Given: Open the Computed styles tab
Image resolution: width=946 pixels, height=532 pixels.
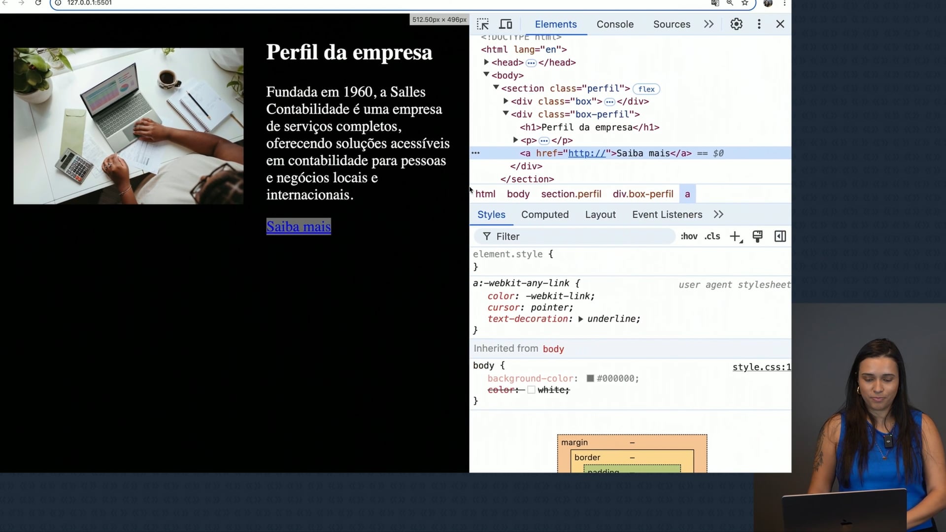Looking at the screenshot, I should point(544,214).
